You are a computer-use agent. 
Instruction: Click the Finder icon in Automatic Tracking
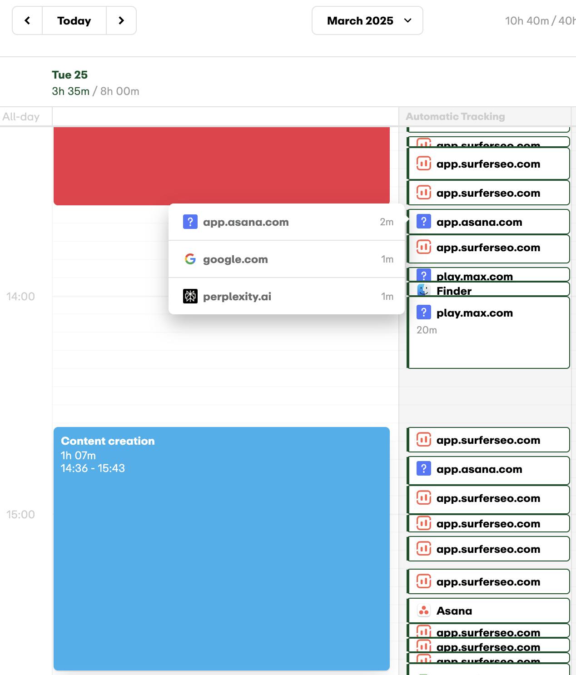[424, 289]
